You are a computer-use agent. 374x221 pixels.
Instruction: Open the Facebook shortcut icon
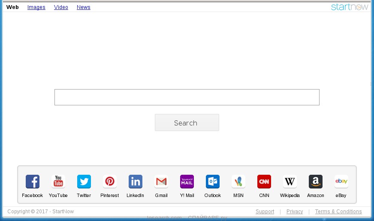(x=33, y=182)
